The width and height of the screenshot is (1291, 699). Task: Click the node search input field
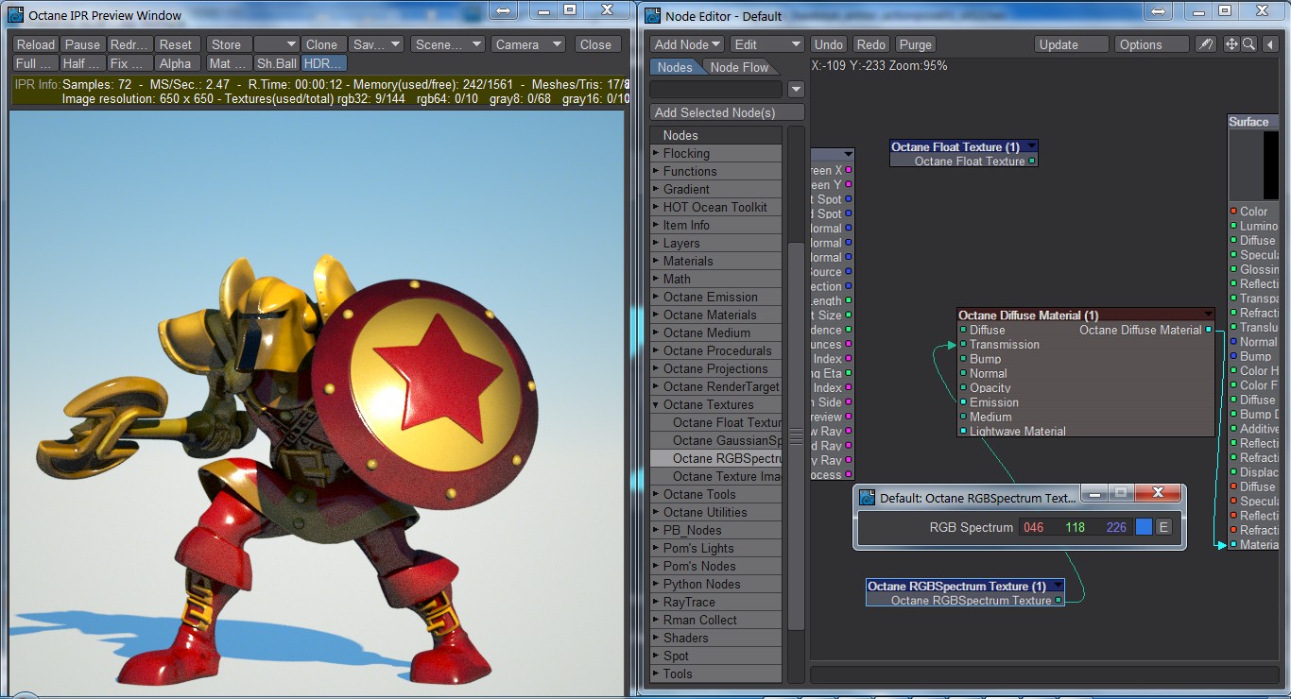[x=716, y=89]
